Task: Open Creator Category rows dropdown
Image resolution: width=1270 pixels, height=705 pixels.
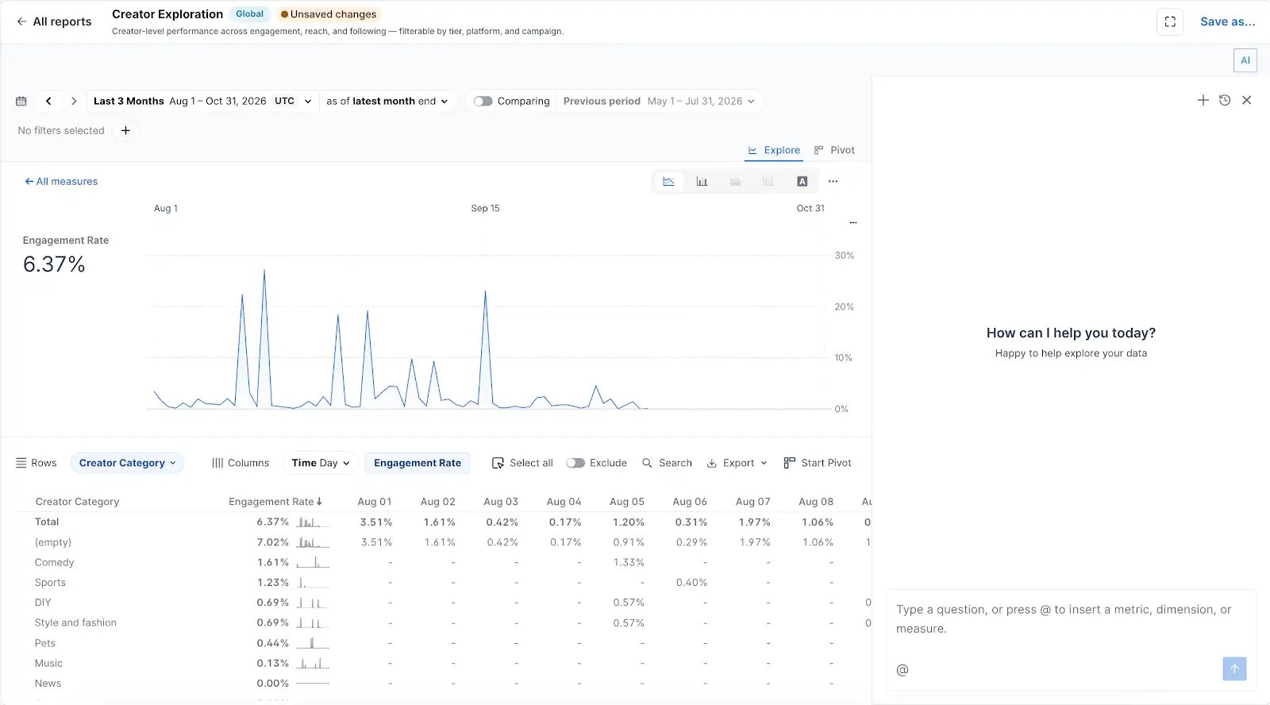Action: tap(127, 463)
